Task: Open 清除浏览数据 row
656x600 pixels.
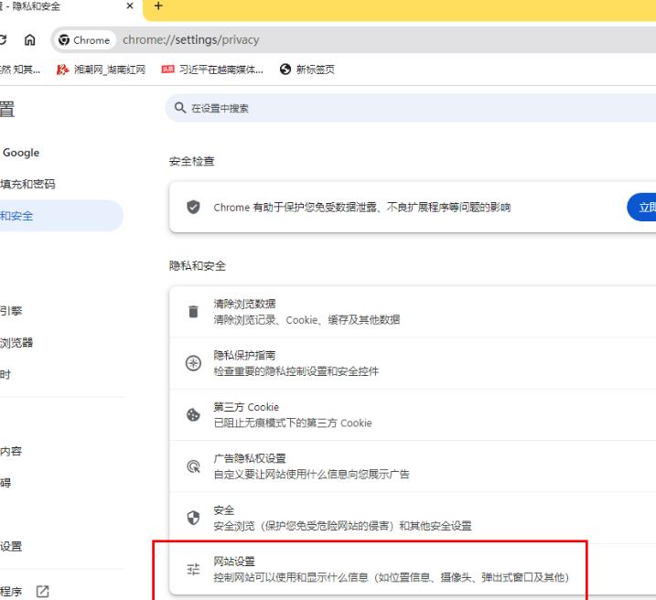Action: (x=413, y=312)
